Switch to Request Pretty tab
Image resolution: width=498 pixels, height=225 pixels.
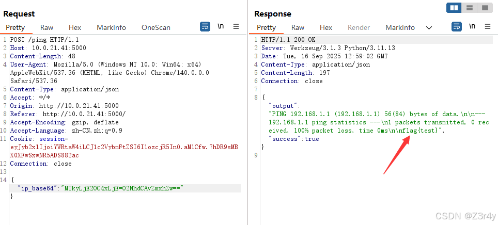(x=15, y=28)
